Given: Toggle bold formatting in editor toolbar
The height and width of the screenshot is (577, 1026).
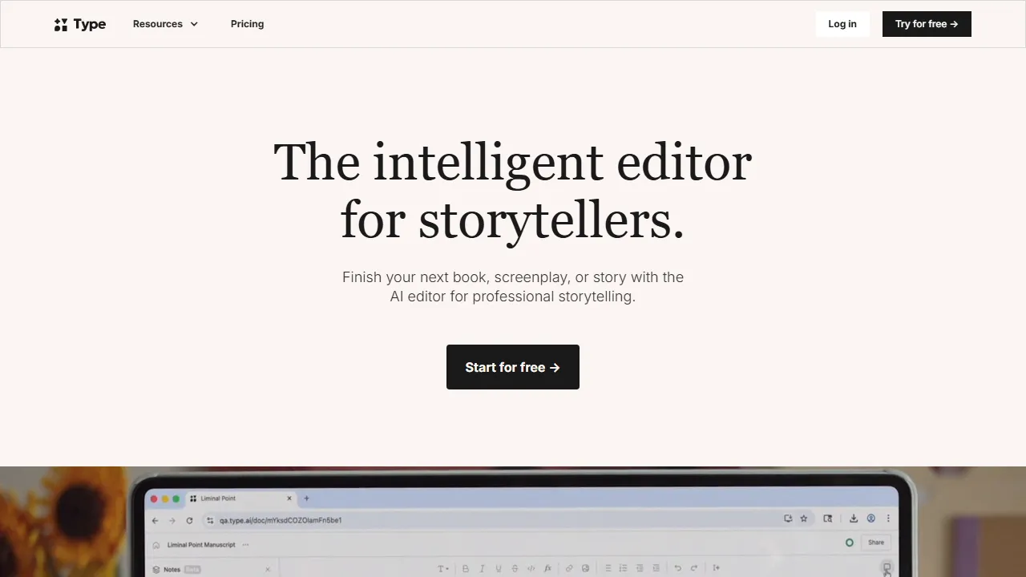Looking at the screenshot, I should [x=466, y=569].
